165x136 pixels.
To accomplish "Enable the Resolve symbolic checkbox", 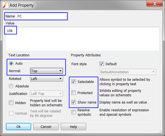I will 74,112.
